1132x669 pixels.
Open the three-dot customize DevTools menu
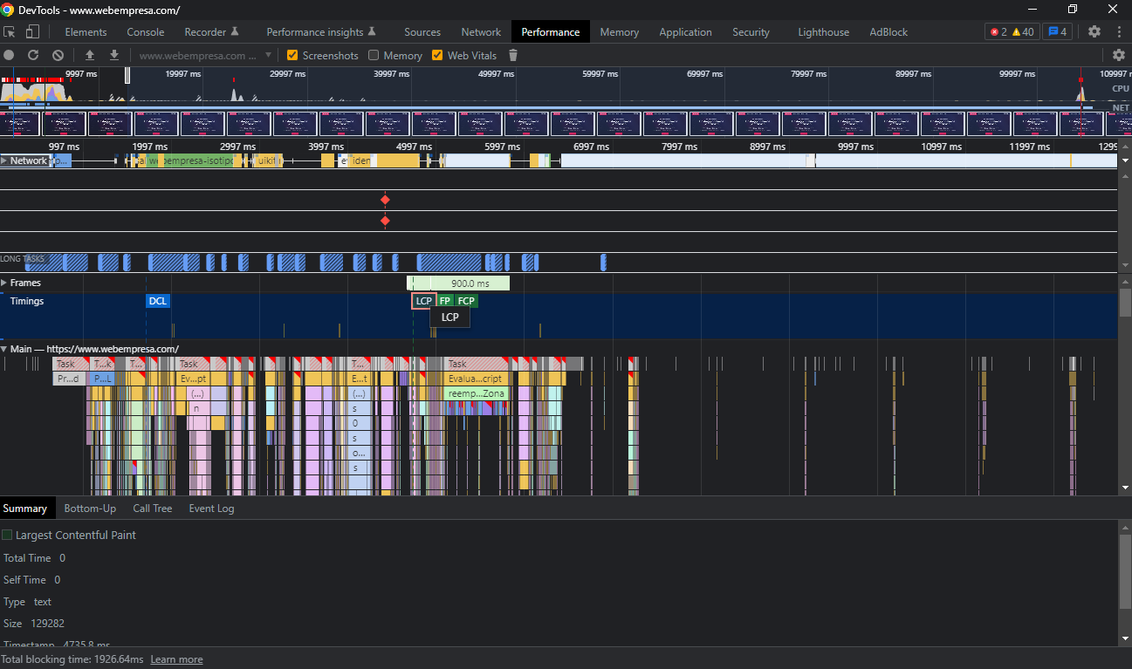[x=1119, y=31]
